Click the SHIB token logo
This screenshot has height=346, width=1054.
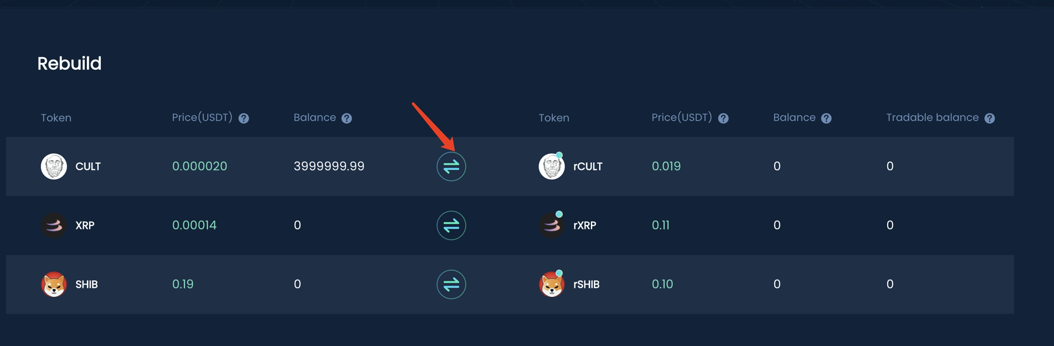tap(54, 284)
